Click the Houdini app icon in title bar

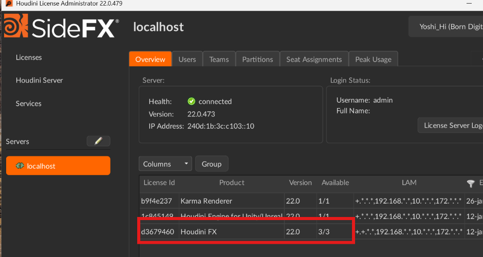click(x=9, y=4)
